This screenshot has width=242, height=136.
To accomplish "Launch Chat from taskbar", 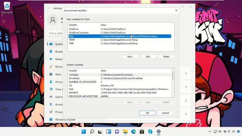I will [x=117, y=131].
